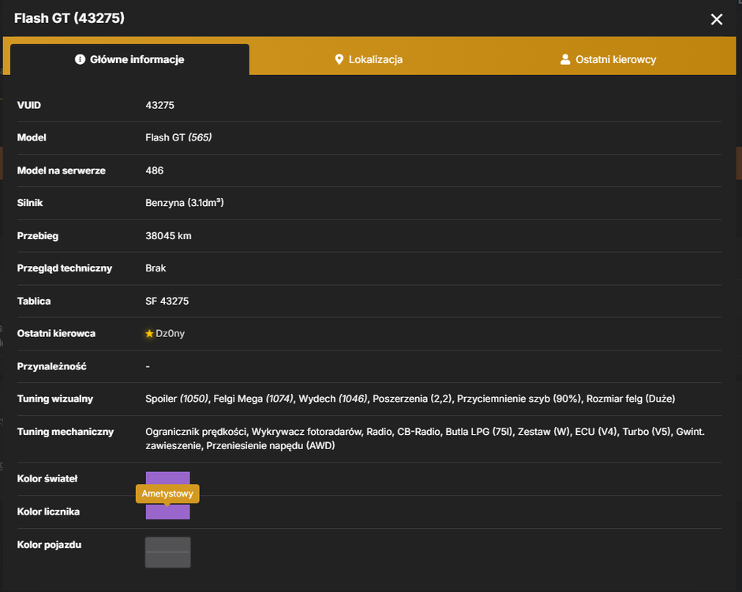The image size is (742, 592).
Task: Select the VUID value 43275
Action: pyautogui.click(x=160, y=105)
